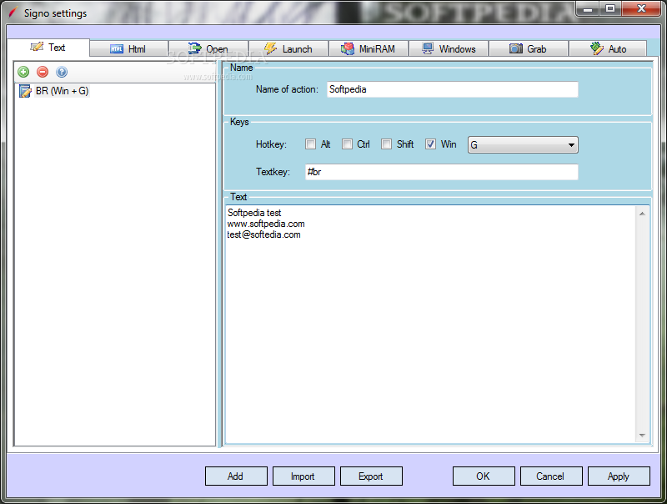Screen dimensions: 667x504
Task: Click the Apply button
Action: [619, 476]
